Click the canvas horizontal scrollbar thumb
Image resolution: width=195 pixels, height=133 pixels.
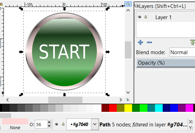65,100
